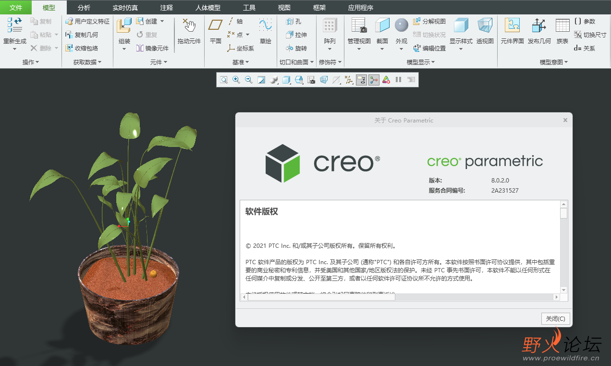Viewport: 611px width, 366px height.
Task: Open the File (文件) menu
Action: 16,8
